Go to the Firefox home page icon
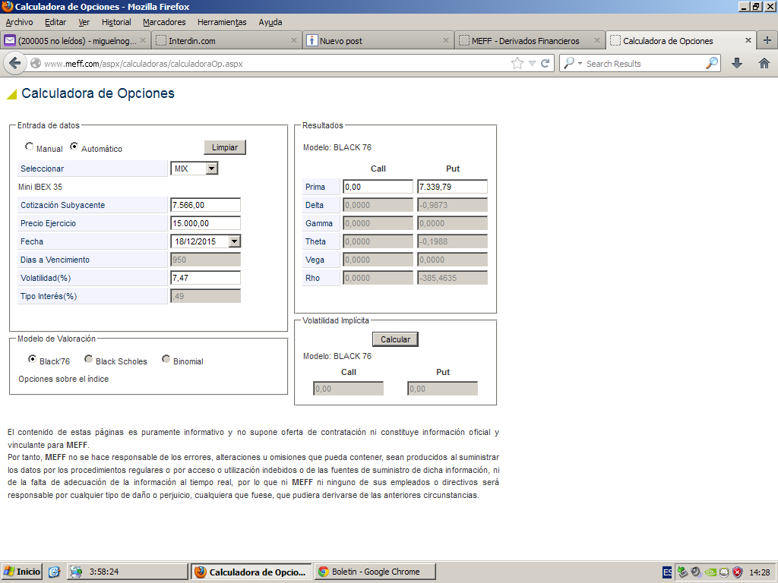 [x=764, y=64]
